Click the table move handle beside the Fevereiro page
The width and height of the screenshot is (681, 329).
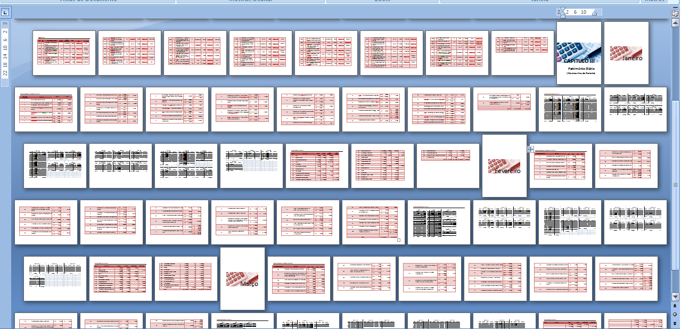pyautogui.click(x=531, y=149)
